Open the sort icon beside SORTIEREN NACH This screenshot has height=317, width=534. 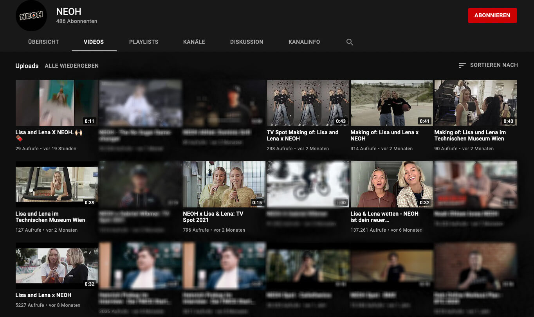click(x=462, y=65)
